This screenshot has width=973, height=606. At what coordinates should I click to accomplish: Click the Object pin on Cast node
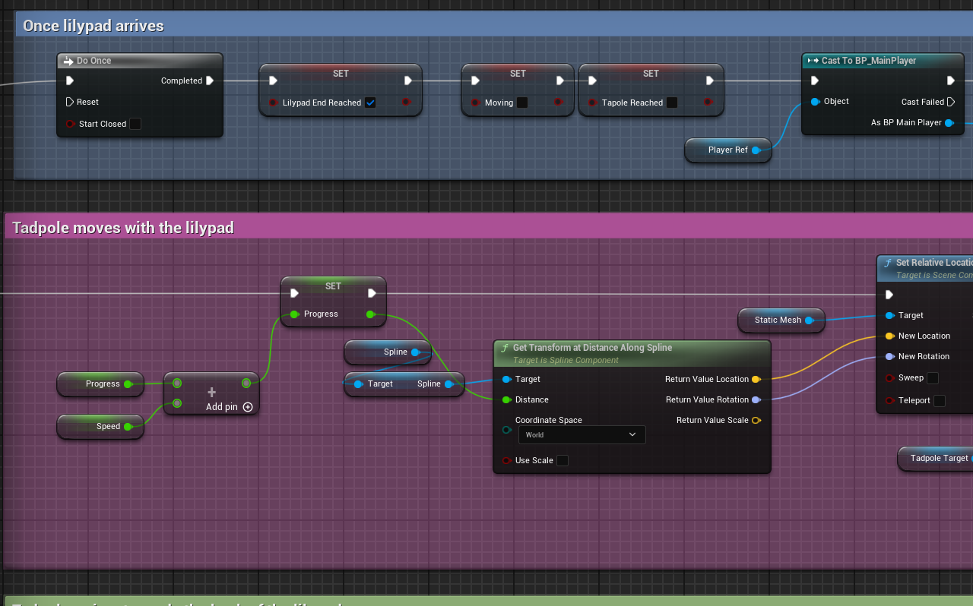pos(815,101)
